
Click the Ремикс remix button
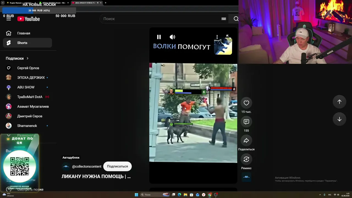pos(246,159)
